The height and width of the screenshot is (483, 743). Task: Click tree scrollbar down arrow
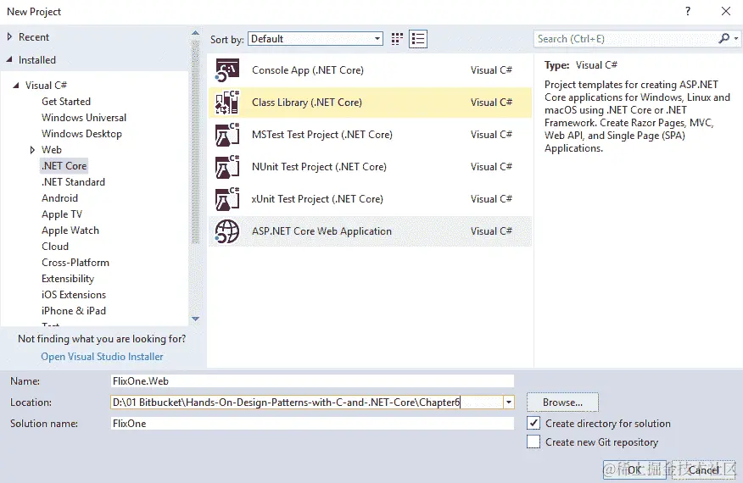pyautogui.click(x=195, y=319)
